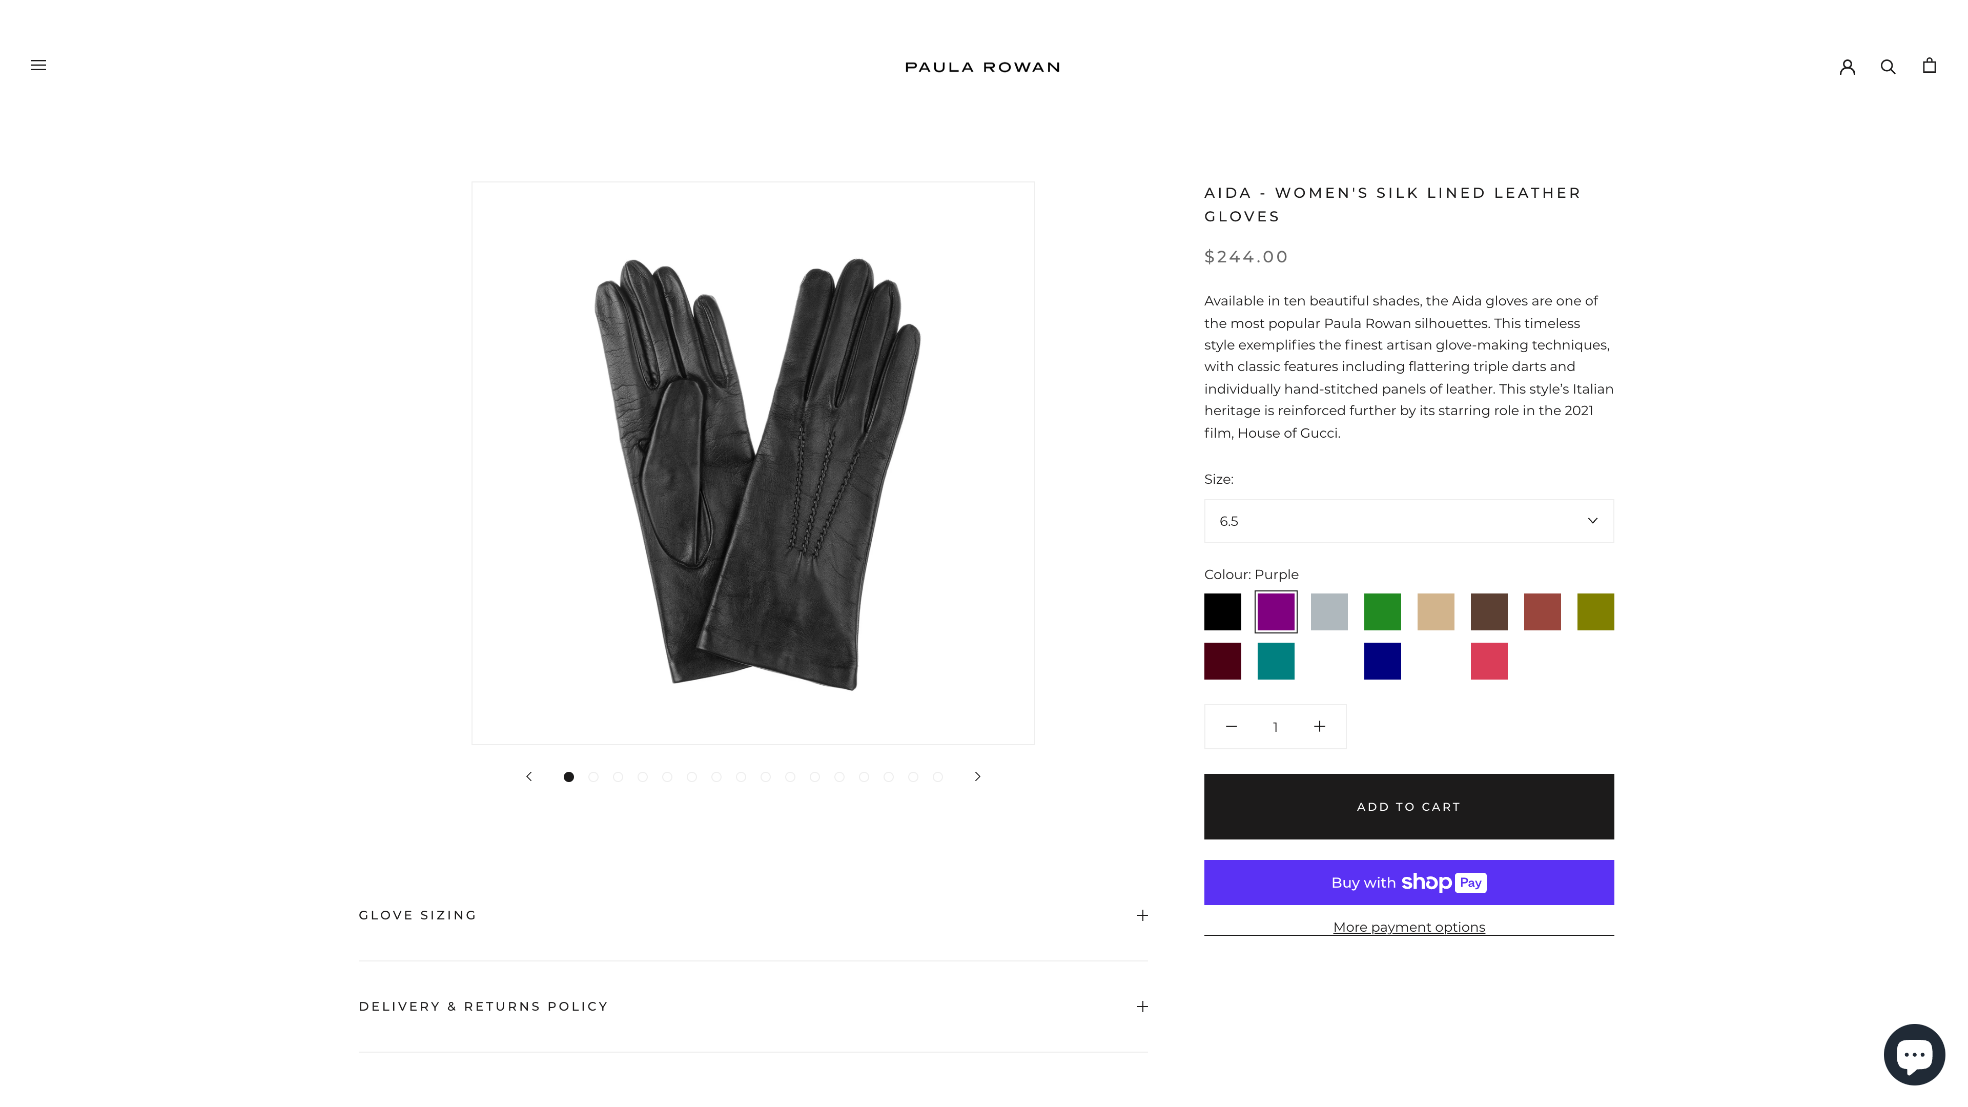This screenshot has height=1107, width=1968.
Task: Open the Size dropdown showing 6.5
Action: pos(1409,521)
